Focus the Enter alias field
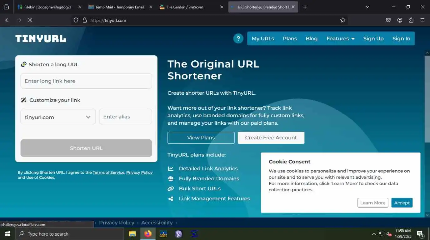 click(x=126, y=117)
